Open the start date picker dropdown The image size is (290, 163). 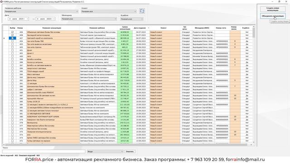point(27,19)
